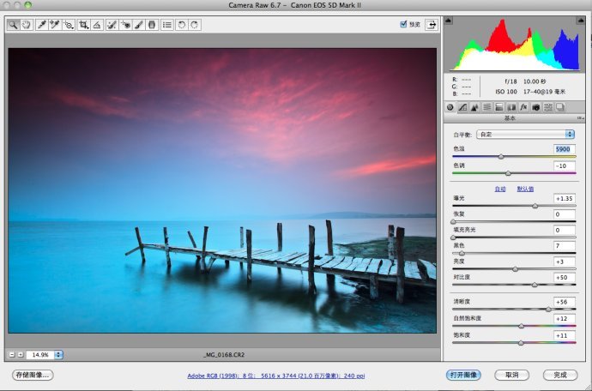This screenshot has width=592, height=391.
Task: Click the 填充亮光 fill light slider handle
Action: click(x=454, y=238)
